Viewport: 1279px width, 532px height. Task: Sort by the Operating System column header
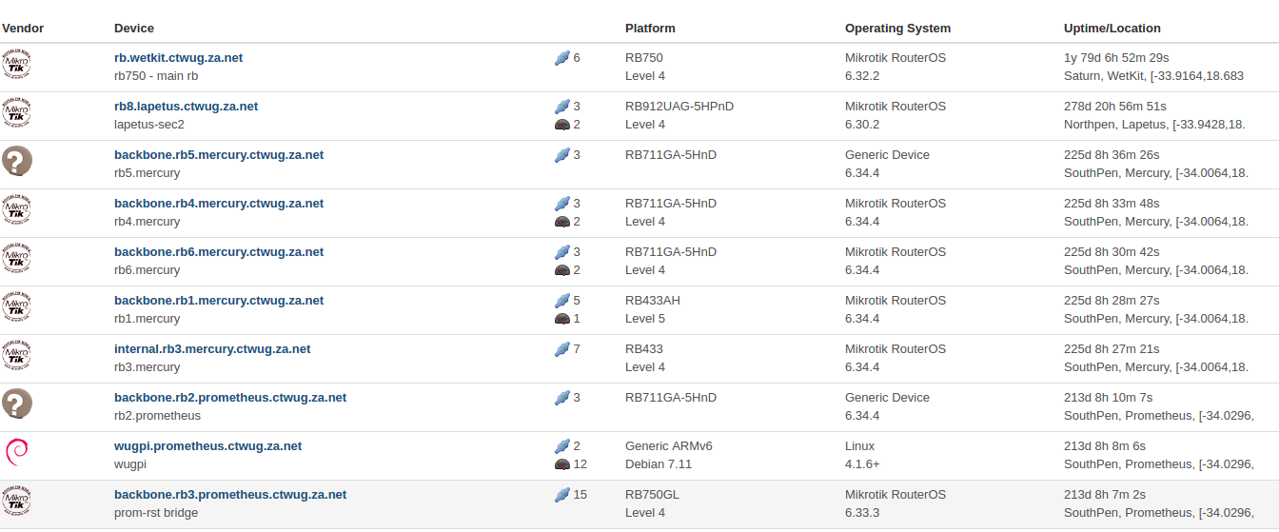[897, 29]
